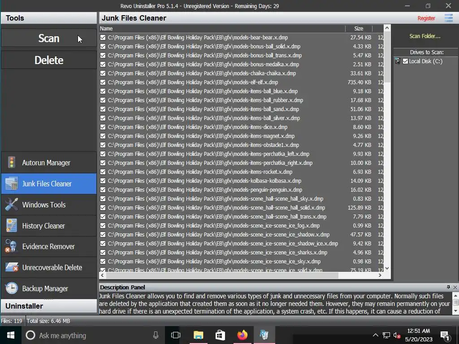Screen dimensions: 459x344
Task: Toggle Local Disk (C:) drive checkbox
Action: 405,61
